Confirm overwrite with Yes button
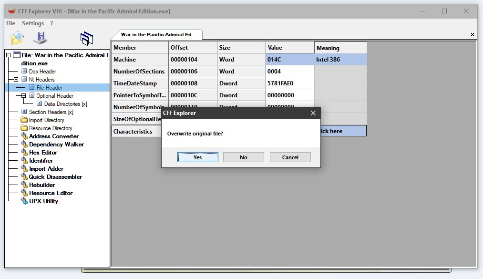Image resolution: width=483 pixels, height=279 pixels. [198, 157]
